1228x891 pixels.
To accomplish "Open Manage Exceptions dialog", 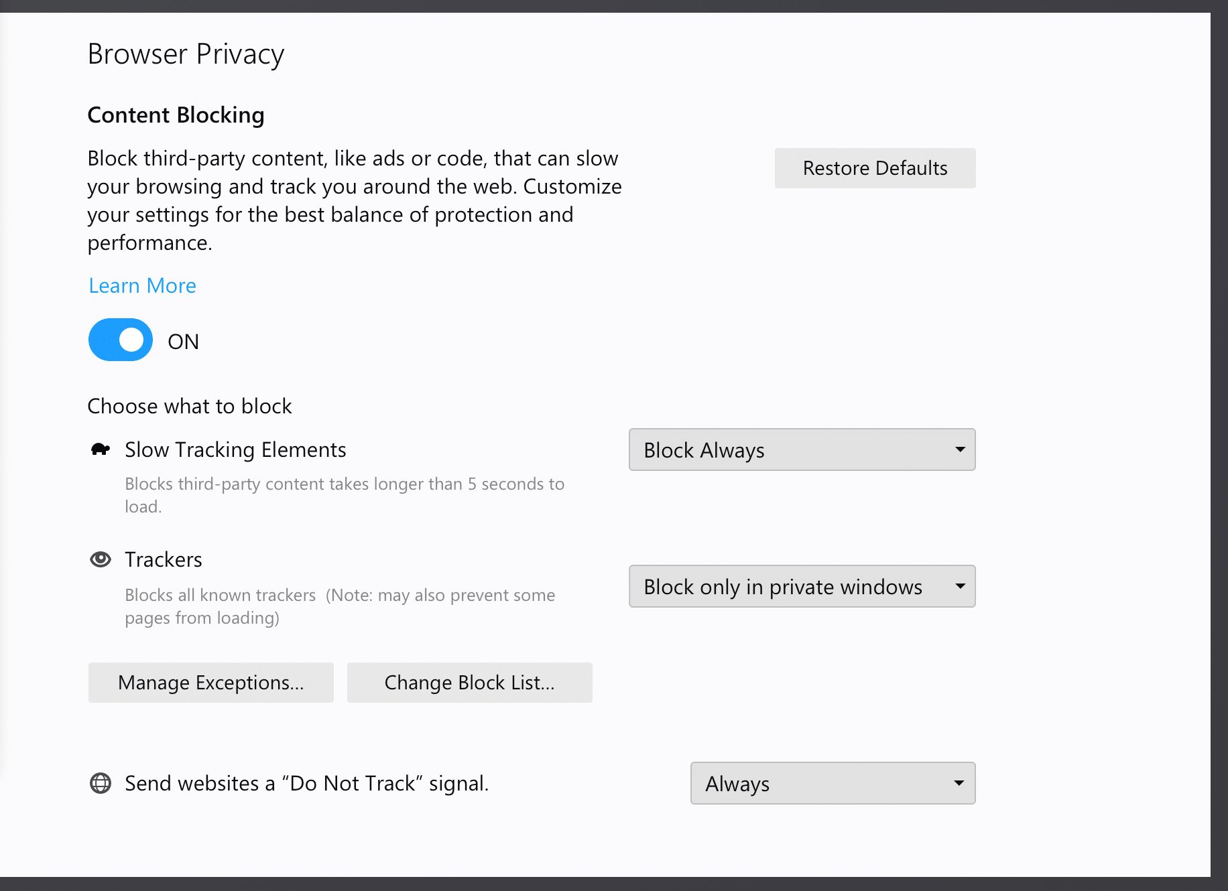I will [211, 683].
